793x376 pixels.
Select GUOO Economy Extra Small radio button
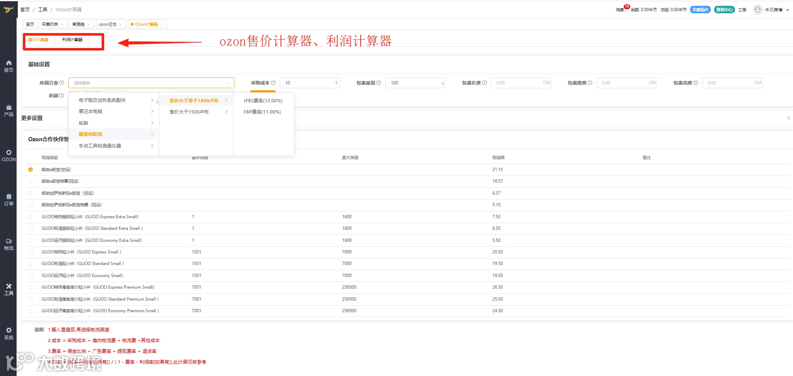tap(31, 241)
